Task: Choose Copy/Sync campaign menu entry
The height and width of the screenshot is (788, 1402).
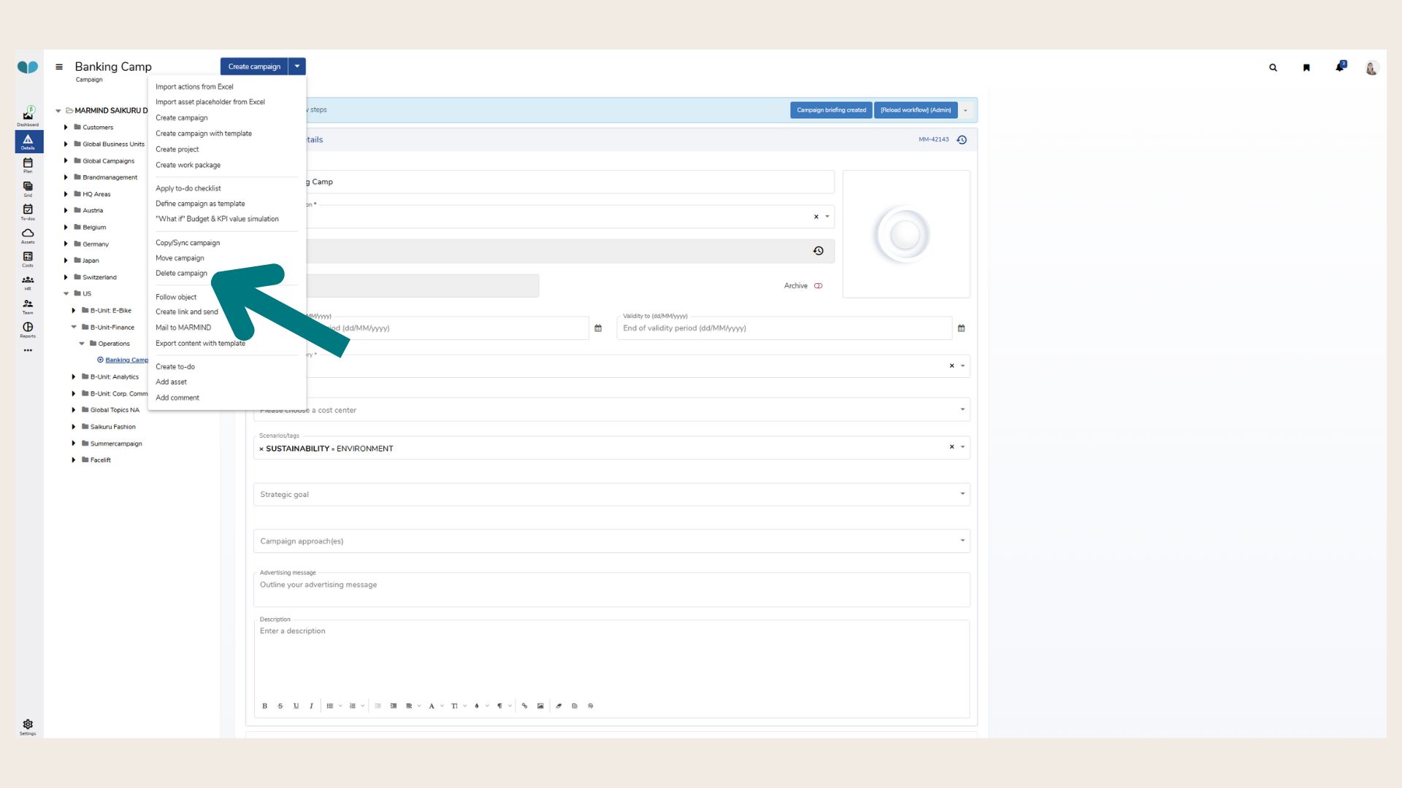Action: (x=188, y=243)
